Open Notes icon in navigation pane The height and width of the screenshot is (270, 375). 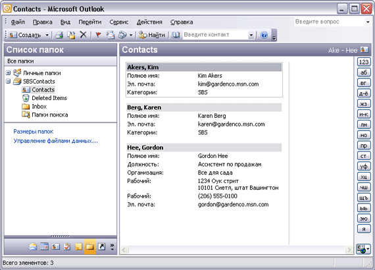coord(78,246)
